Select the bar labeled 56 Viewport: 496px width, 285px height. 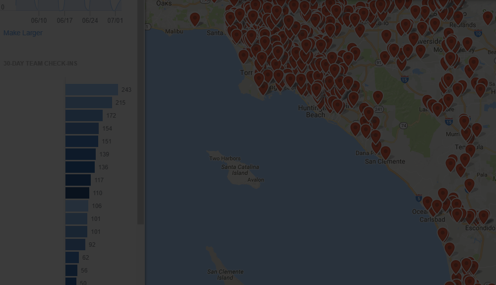point(71,271)
